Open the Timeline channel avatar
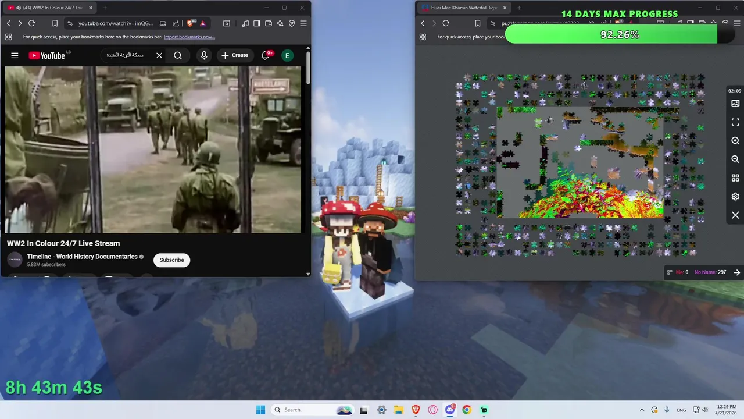Viewport: 744px width, 419px height. [x=15, y=260]
